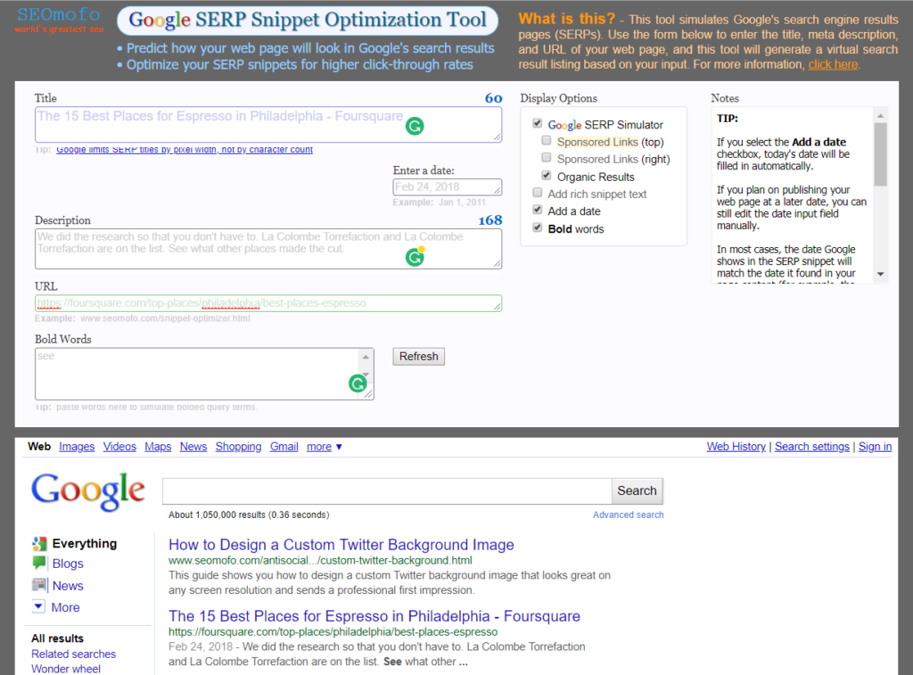Click the SEOmofo logo
Image resolution: width=913 pixels, height=675 pixels.
pyautogui.click(x=59, y=20)
